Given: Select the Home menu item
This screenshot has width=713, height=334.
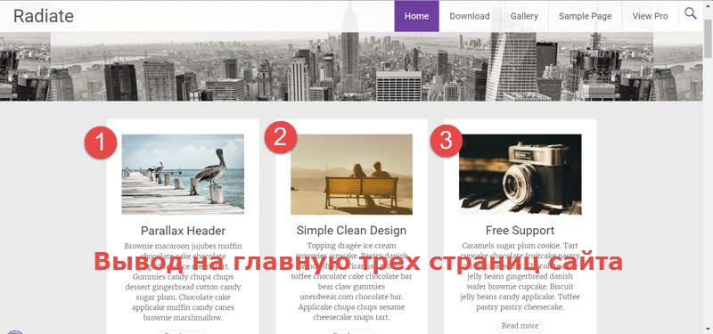Looking at the screenshot, I should point(416,16).
